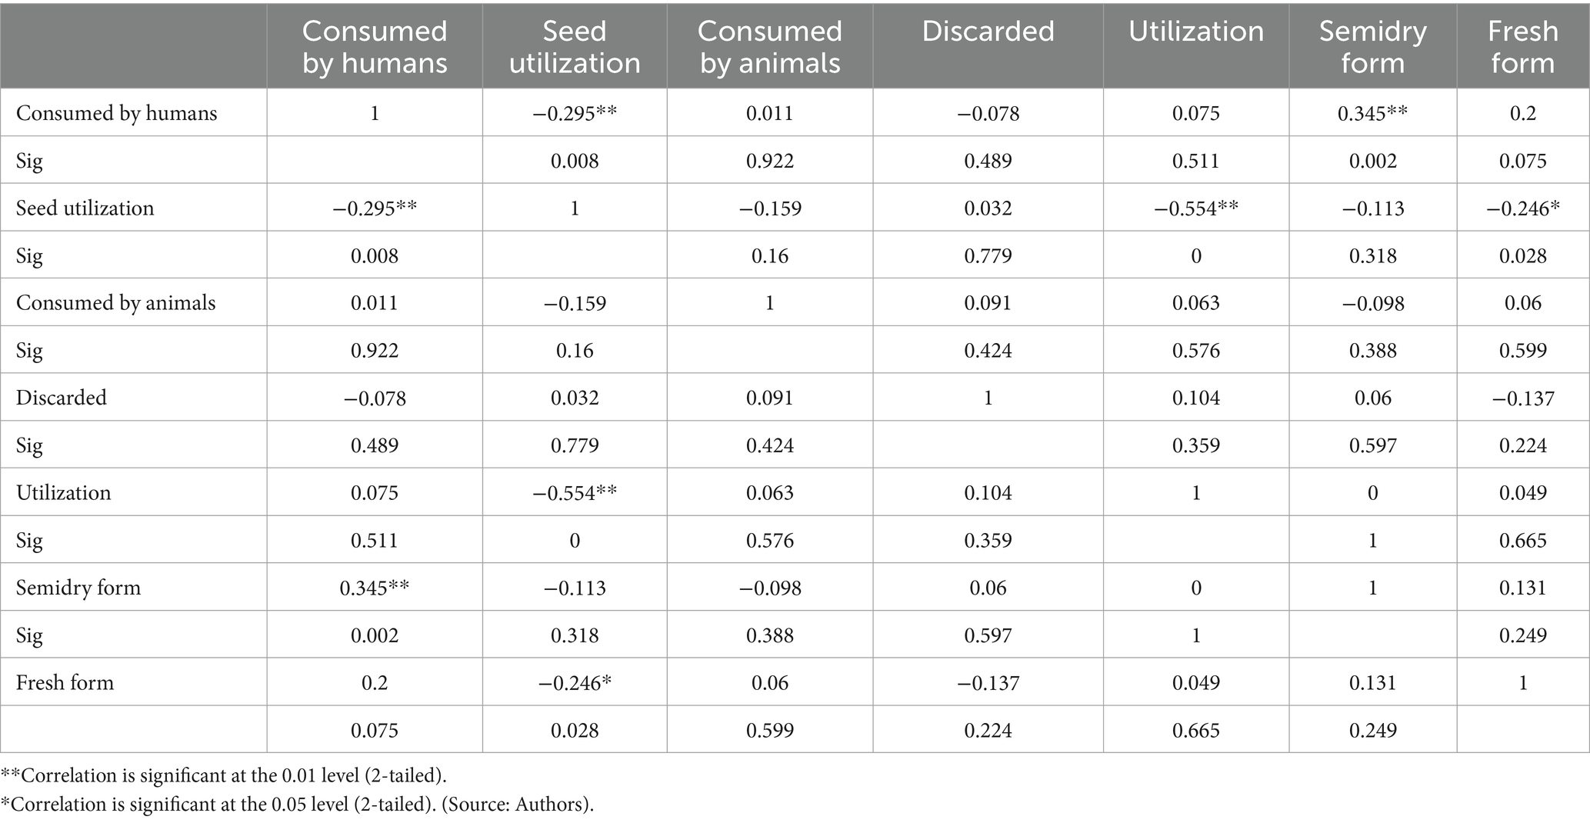Select the 'Seed utilization' column header
This screenshot has height=823, width=1590.
(575, 47)
